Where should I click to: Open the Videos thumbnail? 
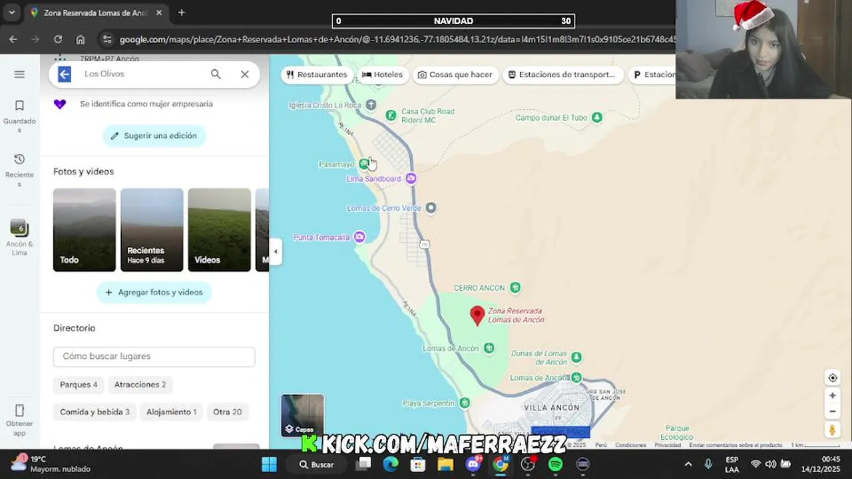(219, 230)
